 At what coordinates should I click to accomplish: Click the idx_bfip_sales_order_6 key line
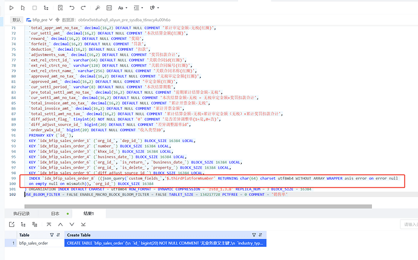pyautogui.click(x=136, y=162)
